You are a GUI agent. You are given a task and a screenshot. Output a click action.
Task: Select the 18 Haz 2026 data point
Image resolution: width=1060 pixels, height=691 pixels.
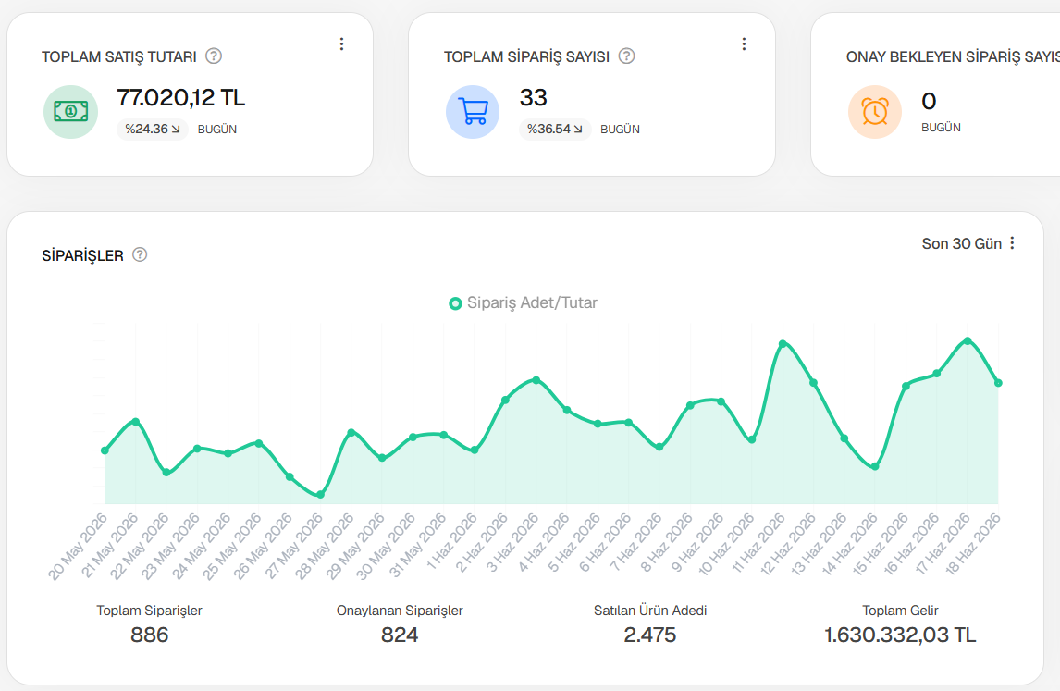(x=998, y=383)
